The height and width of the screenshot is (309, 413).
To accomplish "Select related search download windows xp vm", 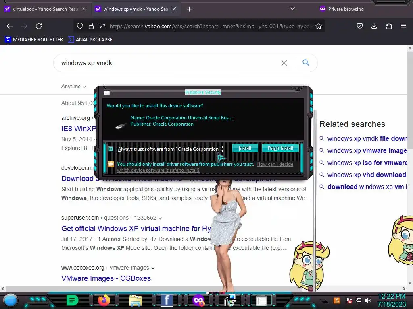I will (x=367, y=187).
